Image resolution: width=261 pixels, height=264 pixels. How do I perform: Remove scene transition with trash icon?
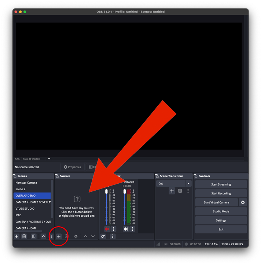(180, 191)
